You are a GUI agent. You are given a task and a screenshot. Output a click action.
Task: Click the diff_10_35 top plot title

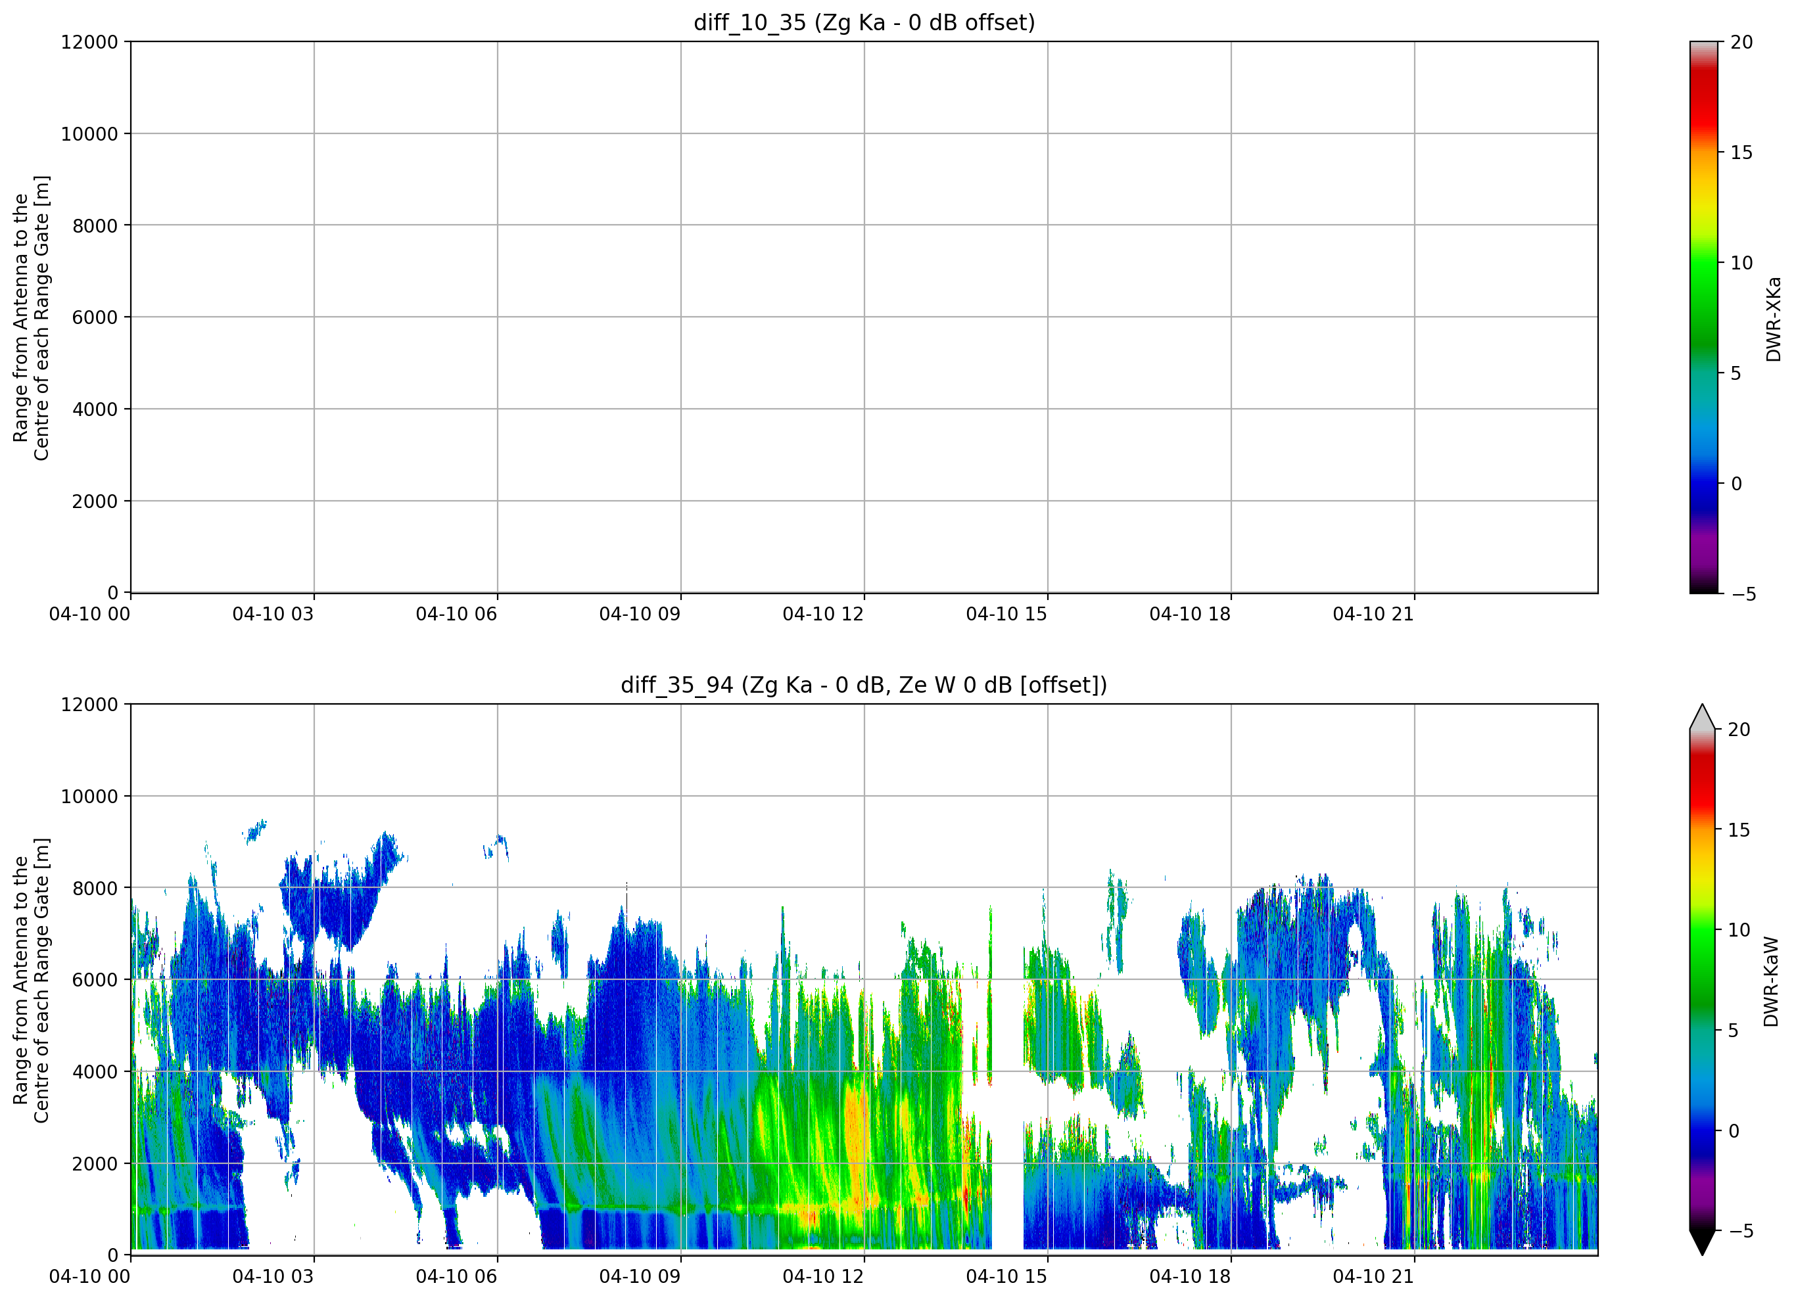tap(864, 22)
